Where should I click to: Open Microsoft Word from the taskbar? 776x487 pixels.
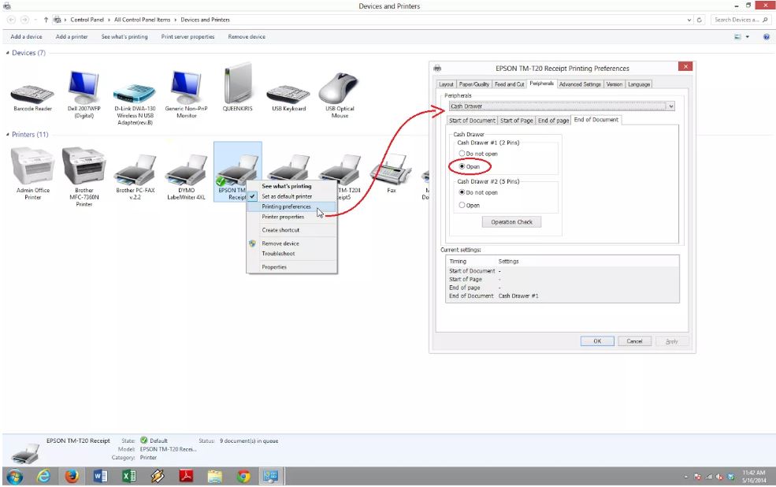click(101, 476)
